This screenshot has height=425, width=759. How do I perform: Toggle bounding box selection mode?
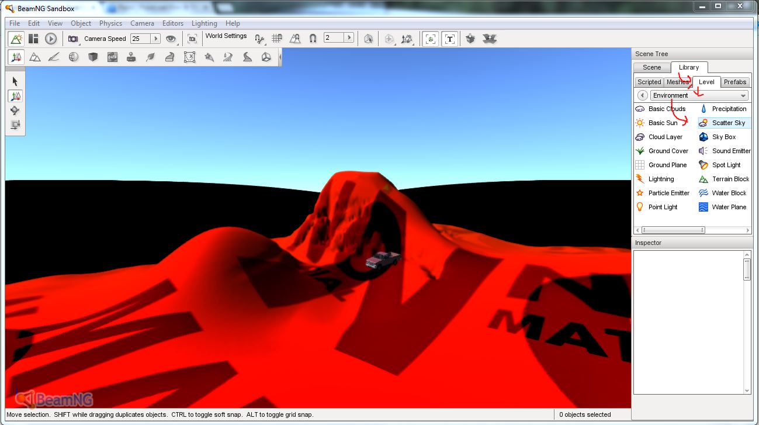[x=368, y=39]
